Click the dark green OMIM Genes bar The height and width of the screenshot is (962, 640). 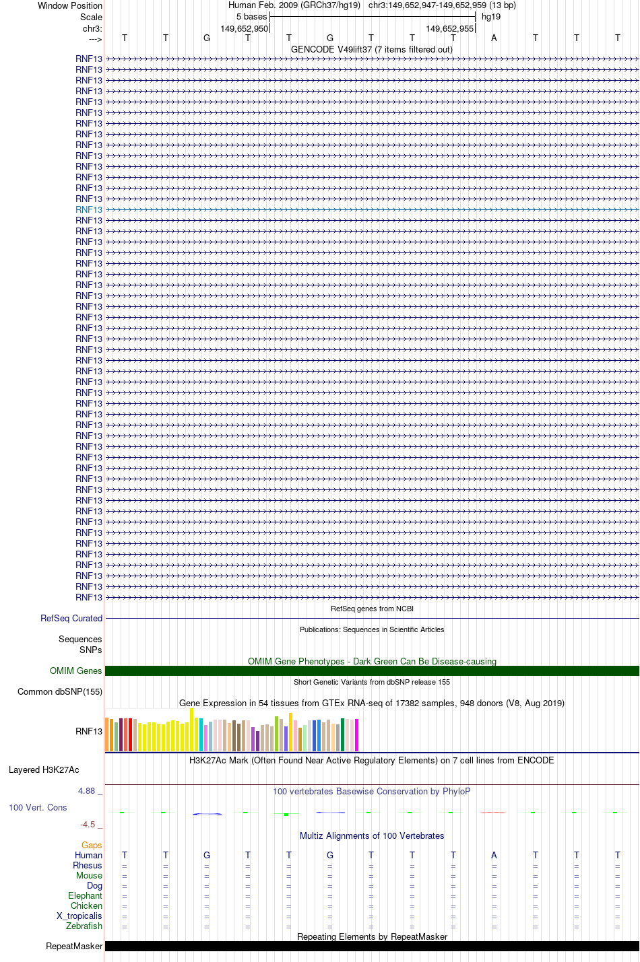[x=372, y=671]
